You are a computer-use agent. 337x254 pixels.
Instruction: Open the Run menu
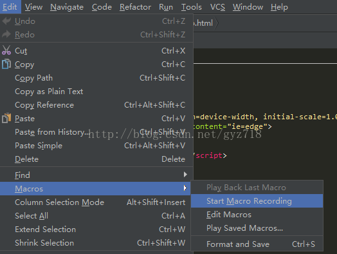pos(166,7)
